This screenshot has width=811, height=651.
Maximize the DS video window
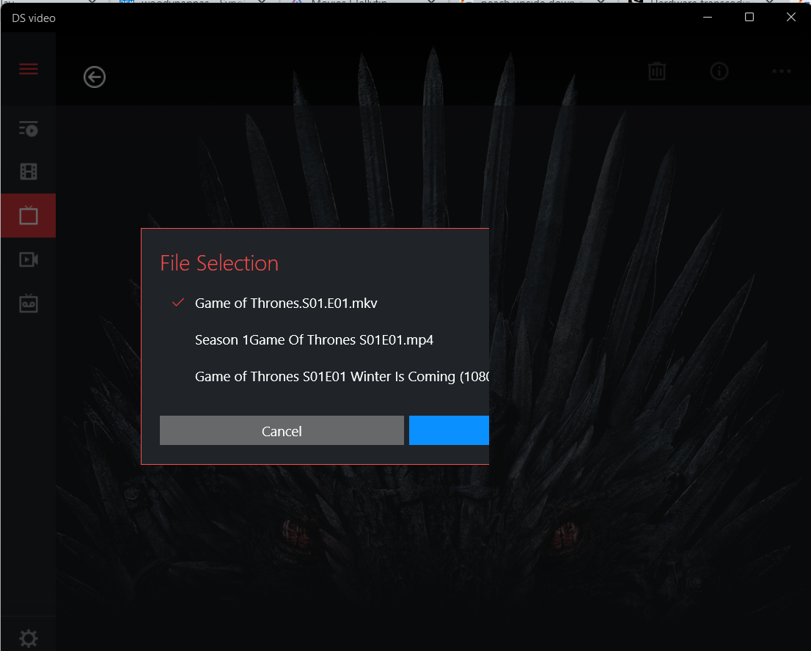pyautogui.click(x=749, y=18)
